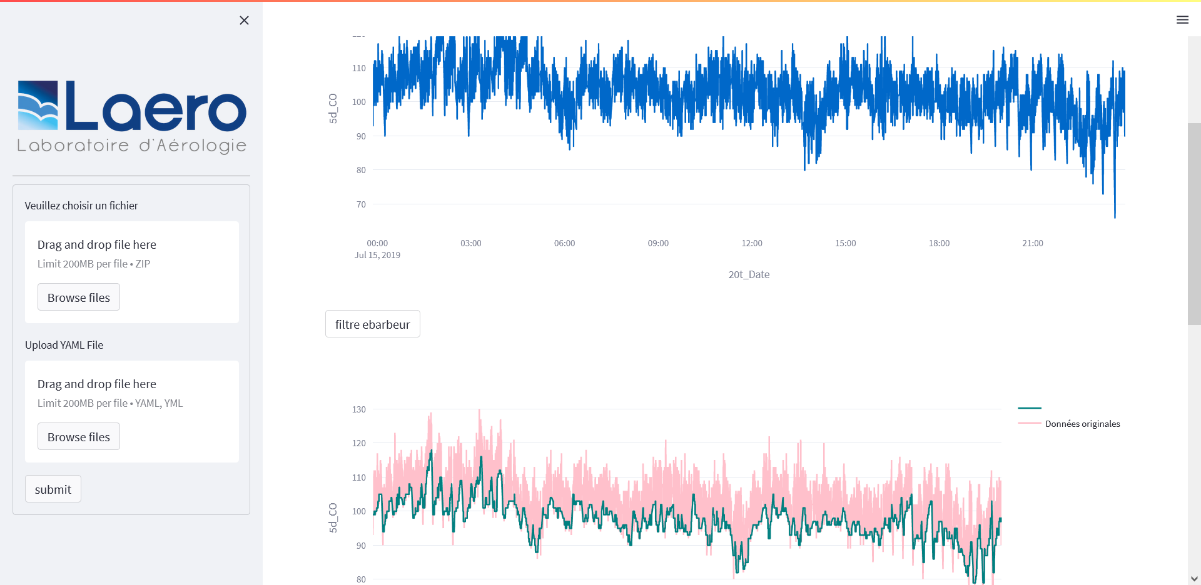
Task: Close the sidebar with the X icon
Action: [244, 21]
